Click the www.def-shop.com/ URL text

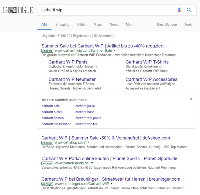pos(70,143)
